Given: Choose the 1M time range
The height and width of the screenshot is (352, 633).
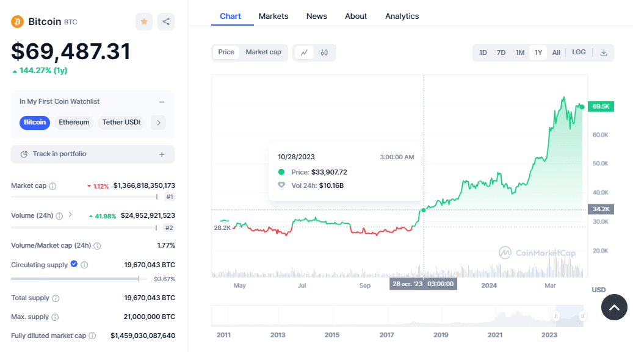Looking at the screenshot, I should click(519, 52).
